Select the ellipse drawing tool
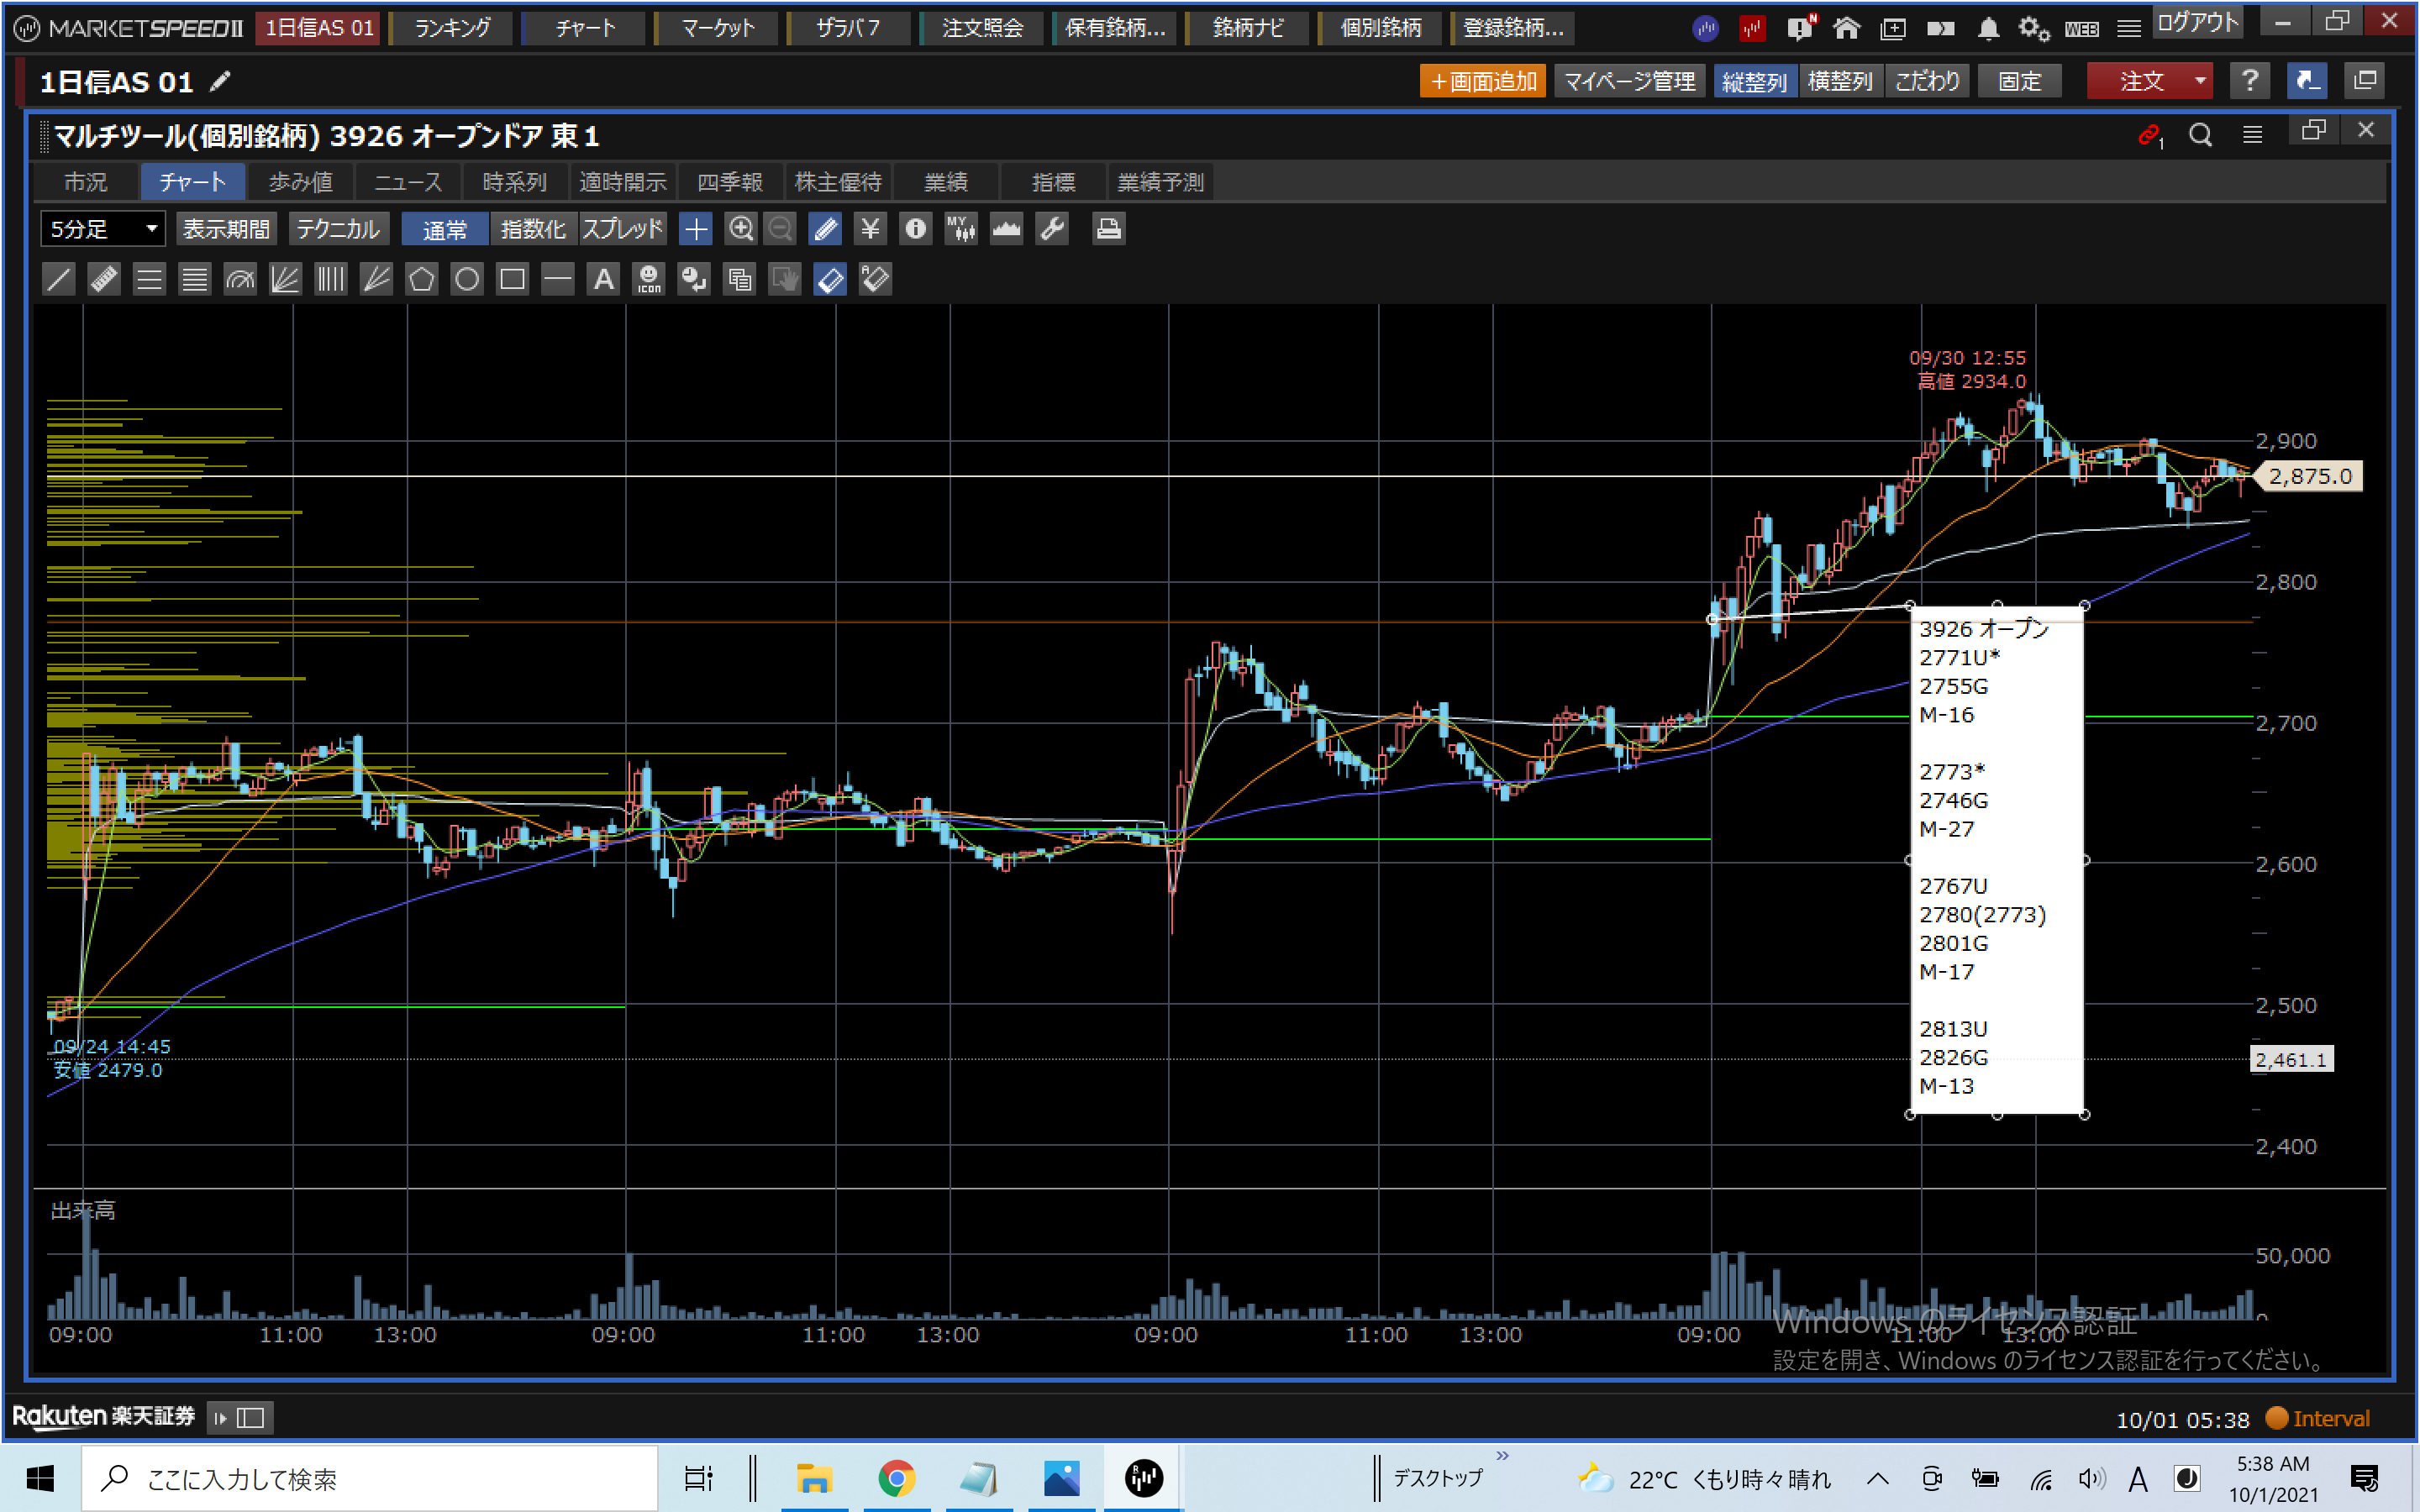2420x1512 pixels. tap(467, 279)
